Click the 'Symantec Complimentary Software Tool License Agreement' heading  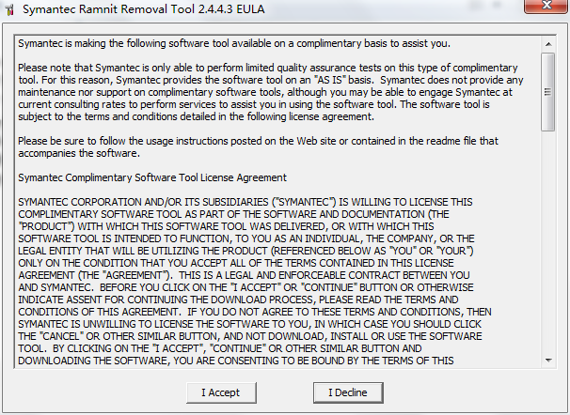click(x=152, y=177)
